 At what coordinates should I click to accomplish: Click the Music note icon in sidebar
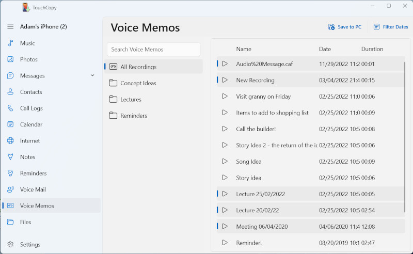coord(10,43)
